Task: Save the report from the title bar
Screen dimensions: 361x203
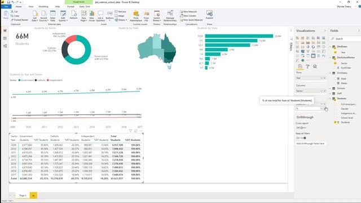Action: [x=8, y=2]
